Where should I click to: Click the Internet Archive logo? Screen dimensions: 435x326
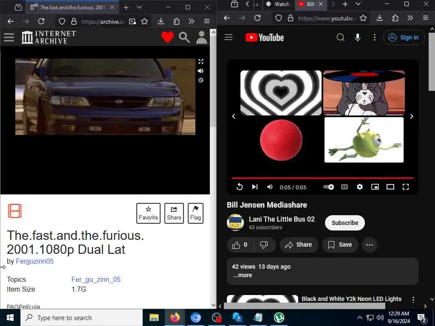tap(48, 37)
